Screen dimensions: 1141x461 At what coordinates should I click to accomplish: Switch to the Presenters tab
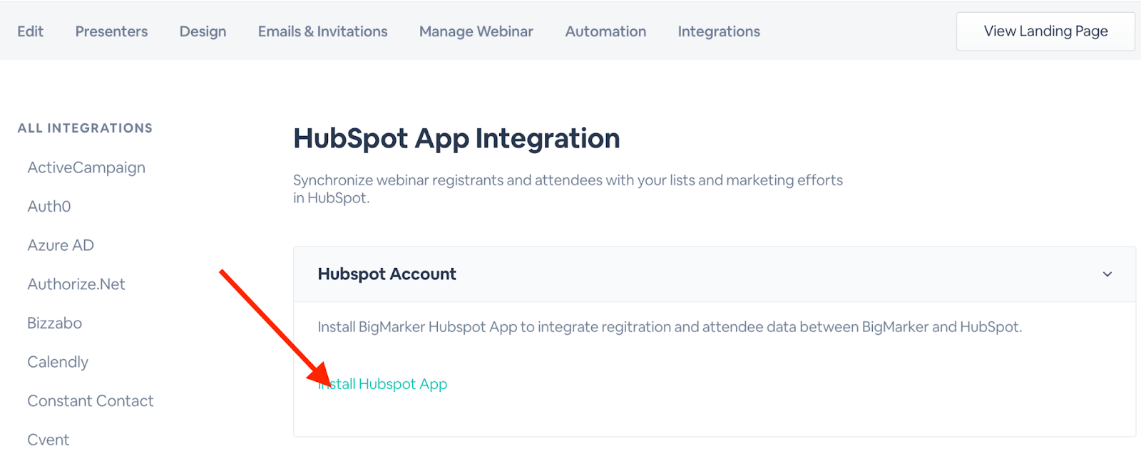click(x=111, y=31)
